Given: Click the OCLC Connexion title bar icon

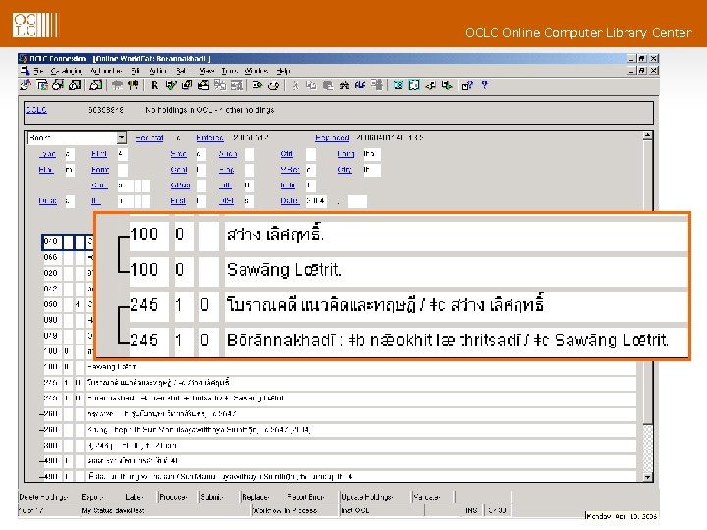Looking at the screenshot, I should tap(24, 59).
